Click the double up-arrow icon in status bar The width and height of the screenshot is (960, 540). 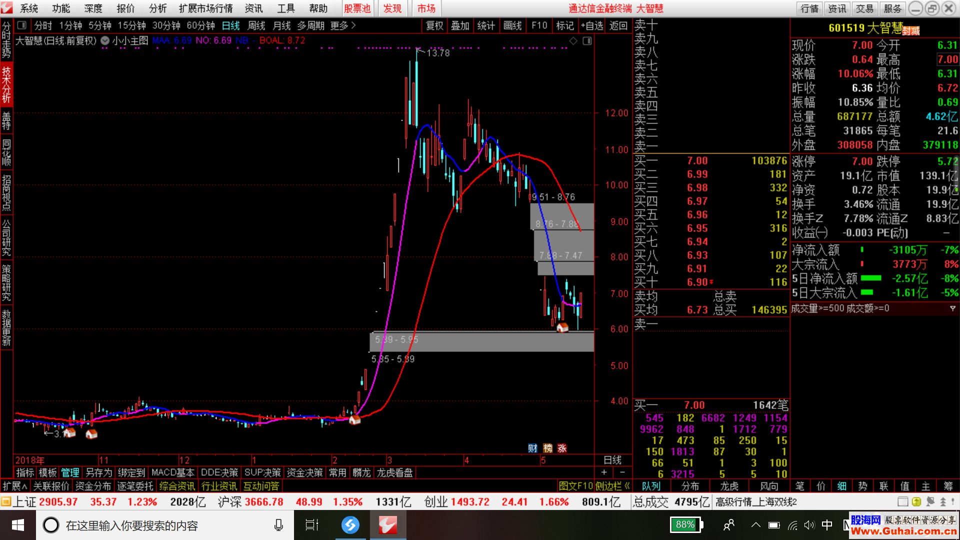coord(943,501)
